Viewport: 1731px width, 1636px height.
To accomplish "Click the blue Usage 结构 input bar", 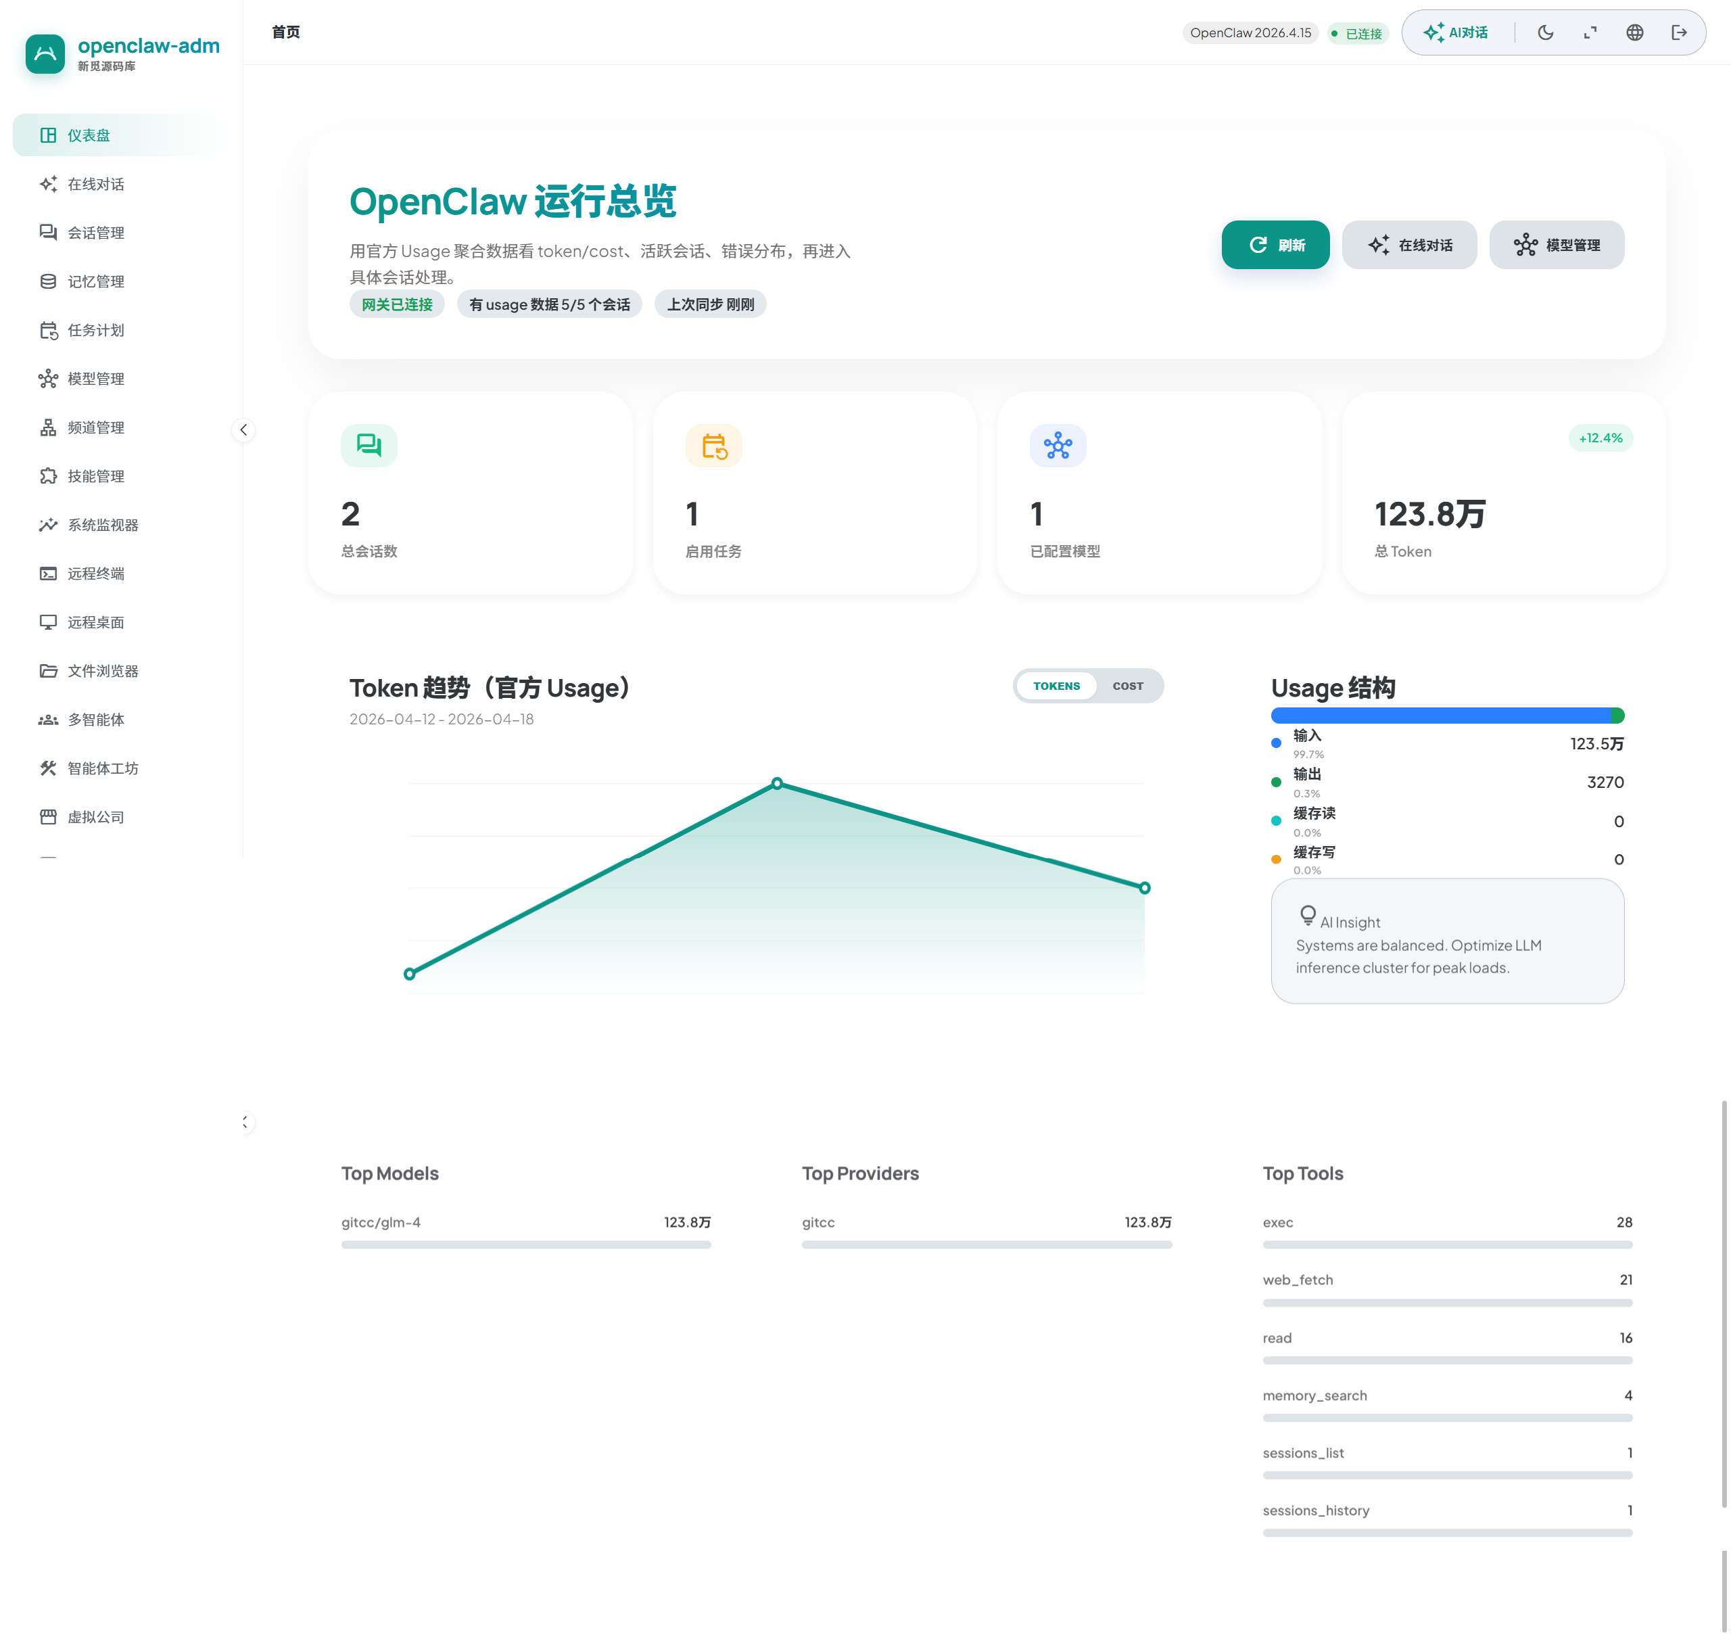I will tap(1439, 716).
